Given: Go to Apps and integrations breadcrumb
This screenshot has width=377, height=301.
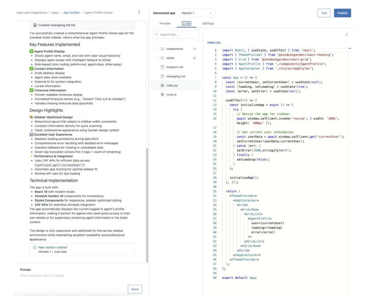Looking at the screenshot, I should pos(32,13).
